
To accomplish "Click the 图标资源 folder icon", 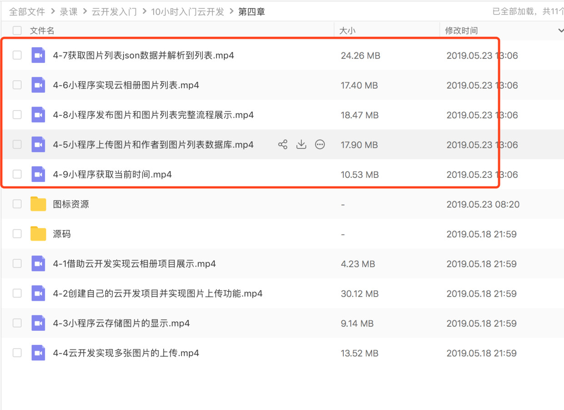I will [x=38, y=204].
